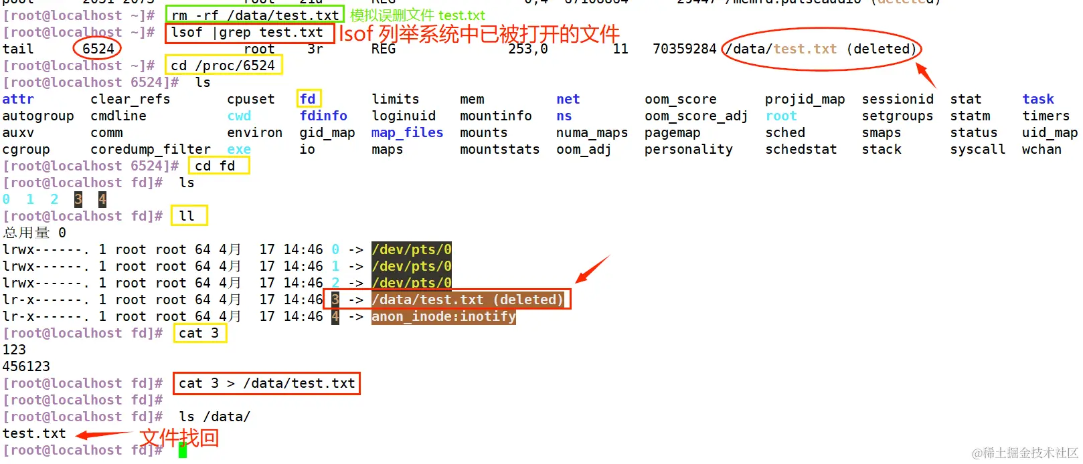Click '/data/test.txt (deleted)' link target in ll output
Image resolution: width=1083 pixels, height=464 pixels.
point(468,300)
